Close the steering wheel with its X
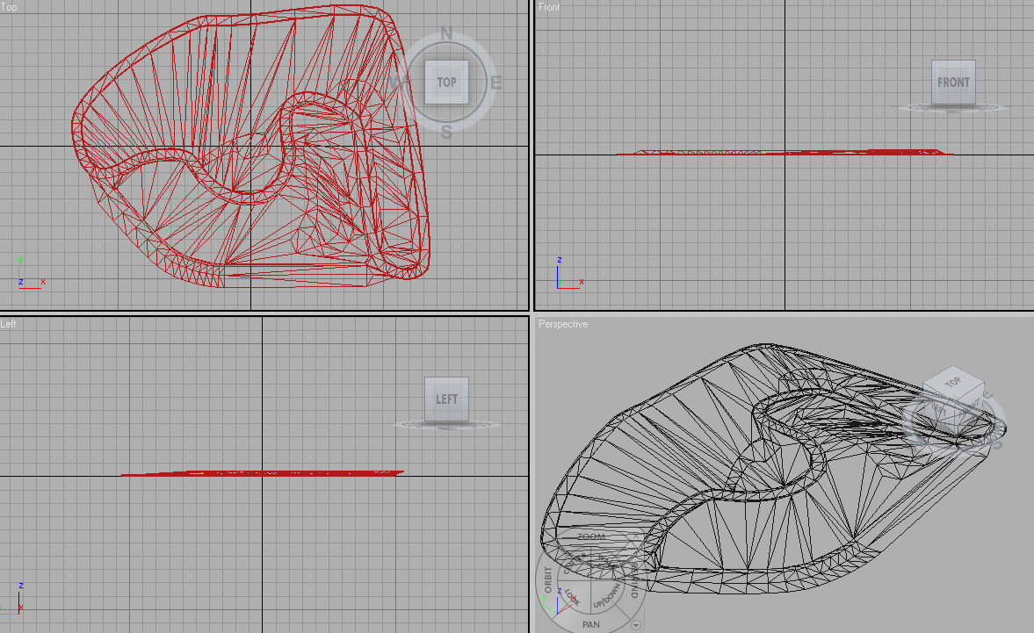The width and height of the screenshot is (1034, 633). (636, 536)
